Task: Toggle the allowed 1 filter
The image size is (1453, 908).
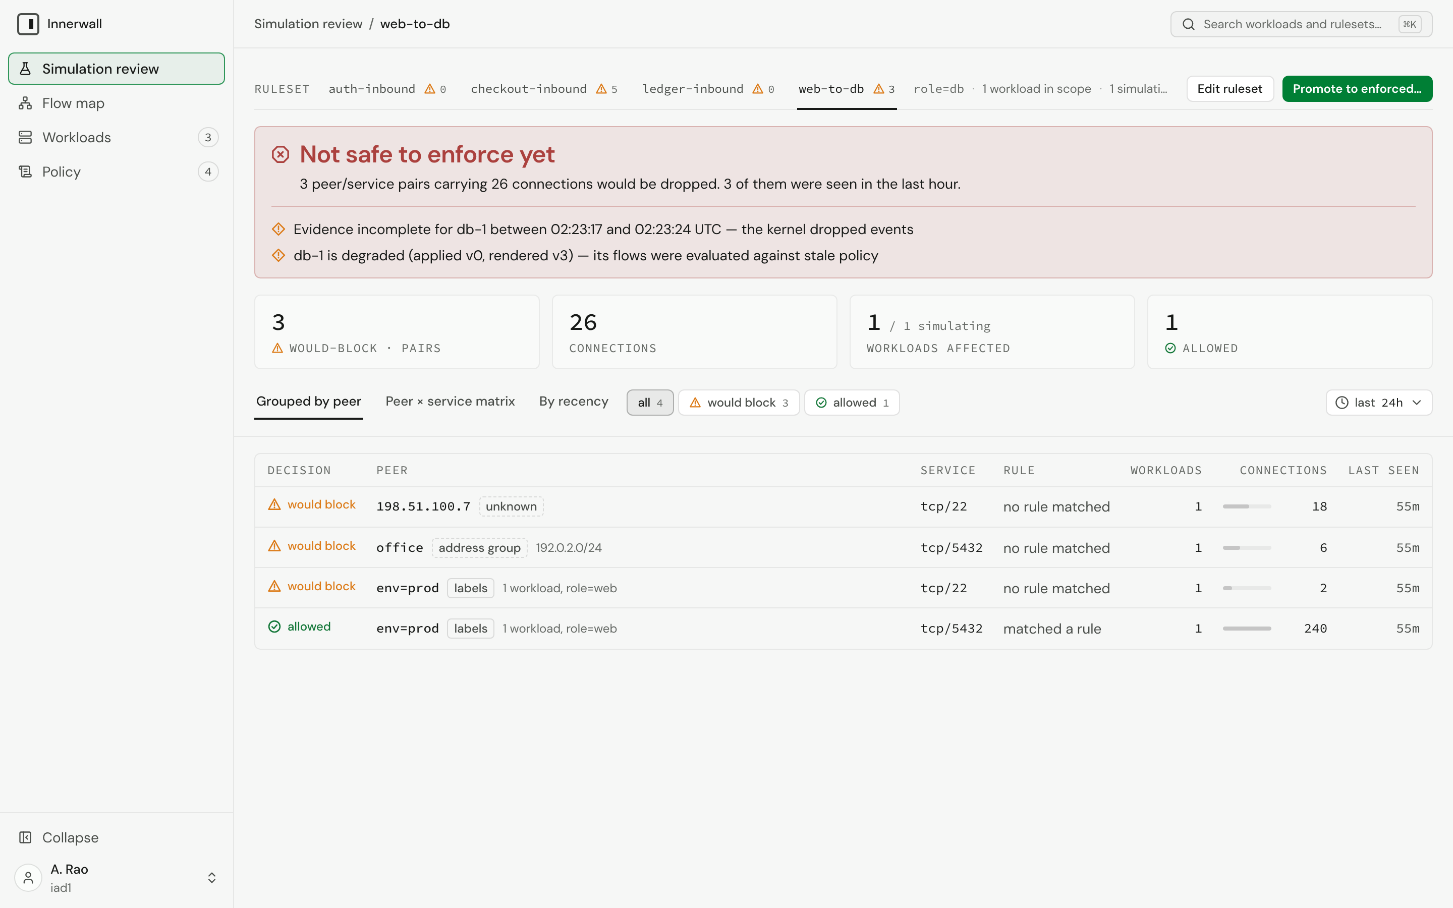Action: (x=852, y=403)
